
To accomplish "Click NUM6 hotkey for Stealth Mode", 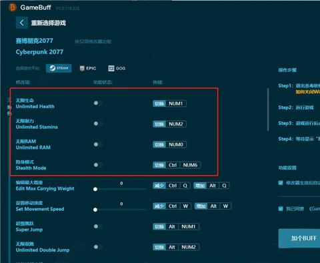I will pos(190,165).
